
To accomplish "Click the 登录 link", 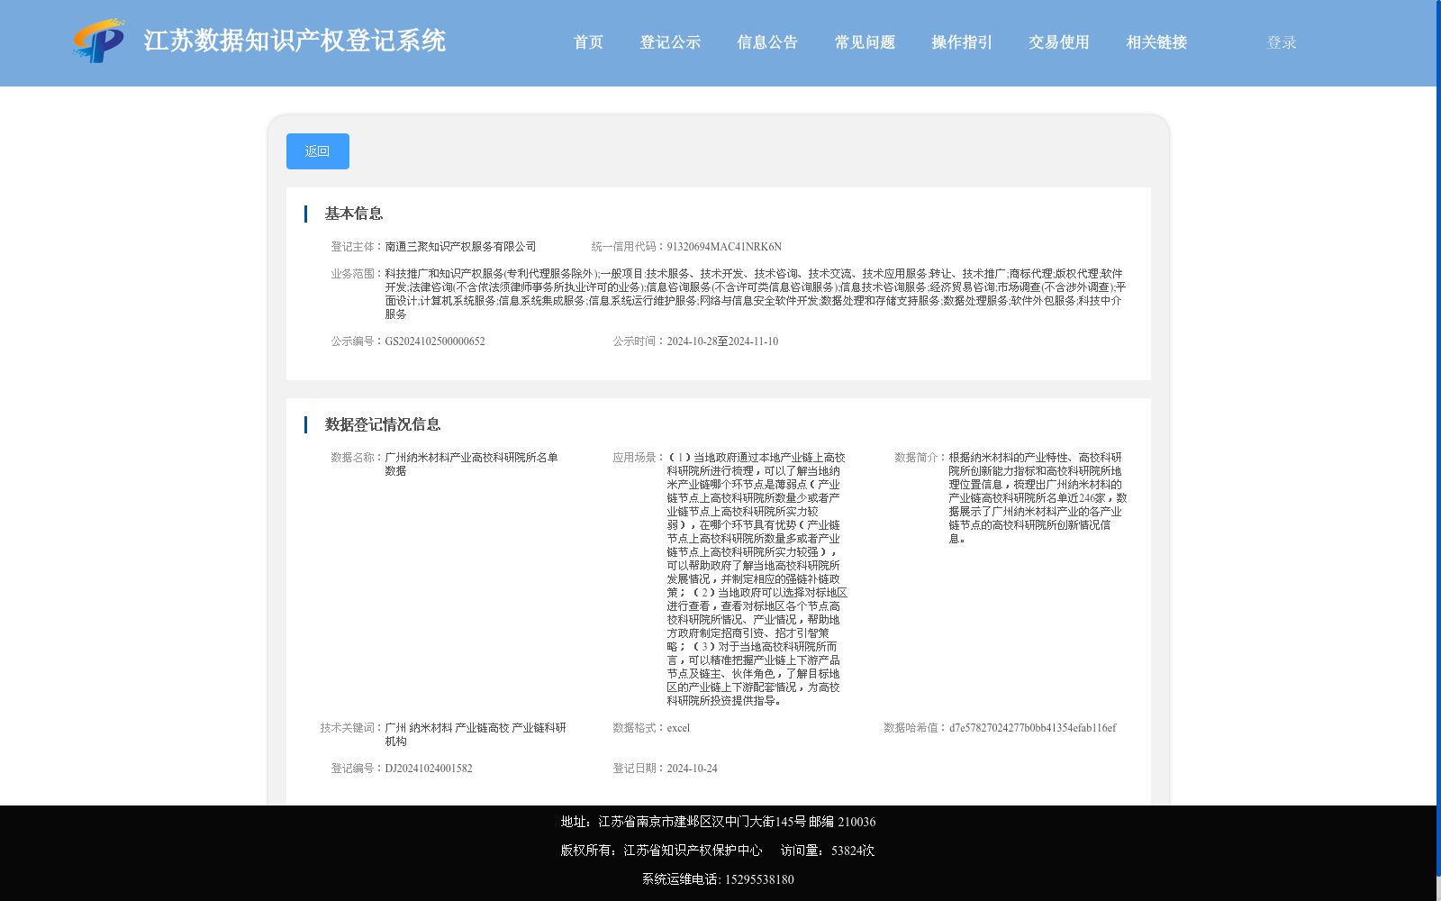I will (1282, 42).
